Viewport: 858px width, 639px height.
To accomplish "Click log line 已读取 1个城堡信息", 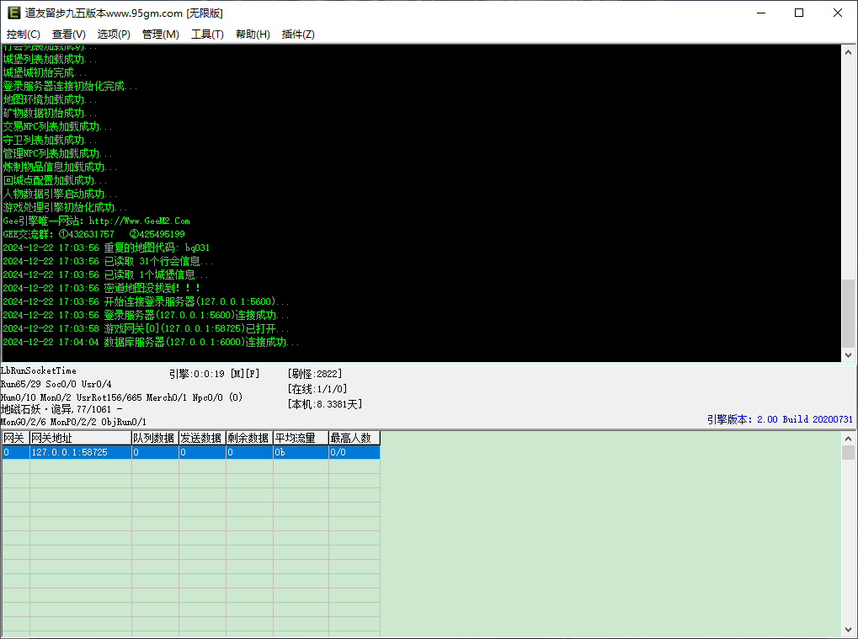I will (105, 274).
